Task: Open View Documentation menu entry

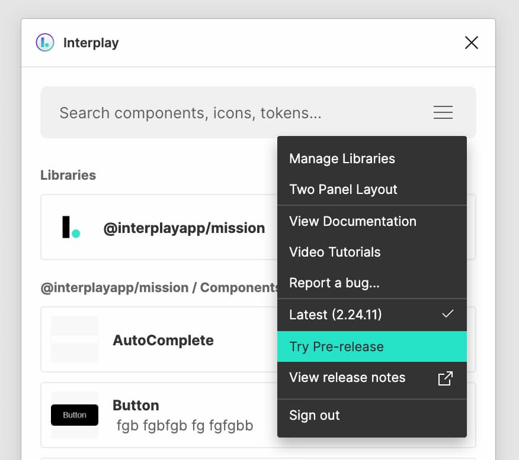Action: [x=372, y=221]
